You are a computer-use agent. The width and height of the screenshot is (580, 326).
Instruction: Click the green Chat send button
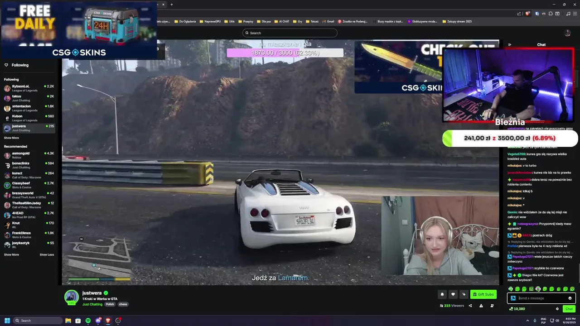569,309
